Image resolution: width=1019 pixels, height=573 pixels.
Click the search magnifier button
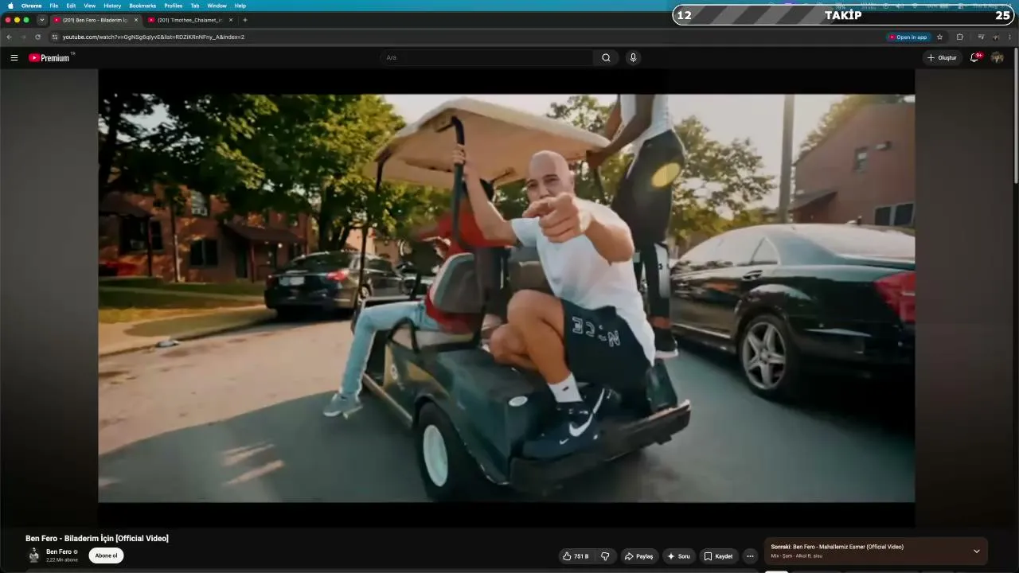(x=606, y=58)
